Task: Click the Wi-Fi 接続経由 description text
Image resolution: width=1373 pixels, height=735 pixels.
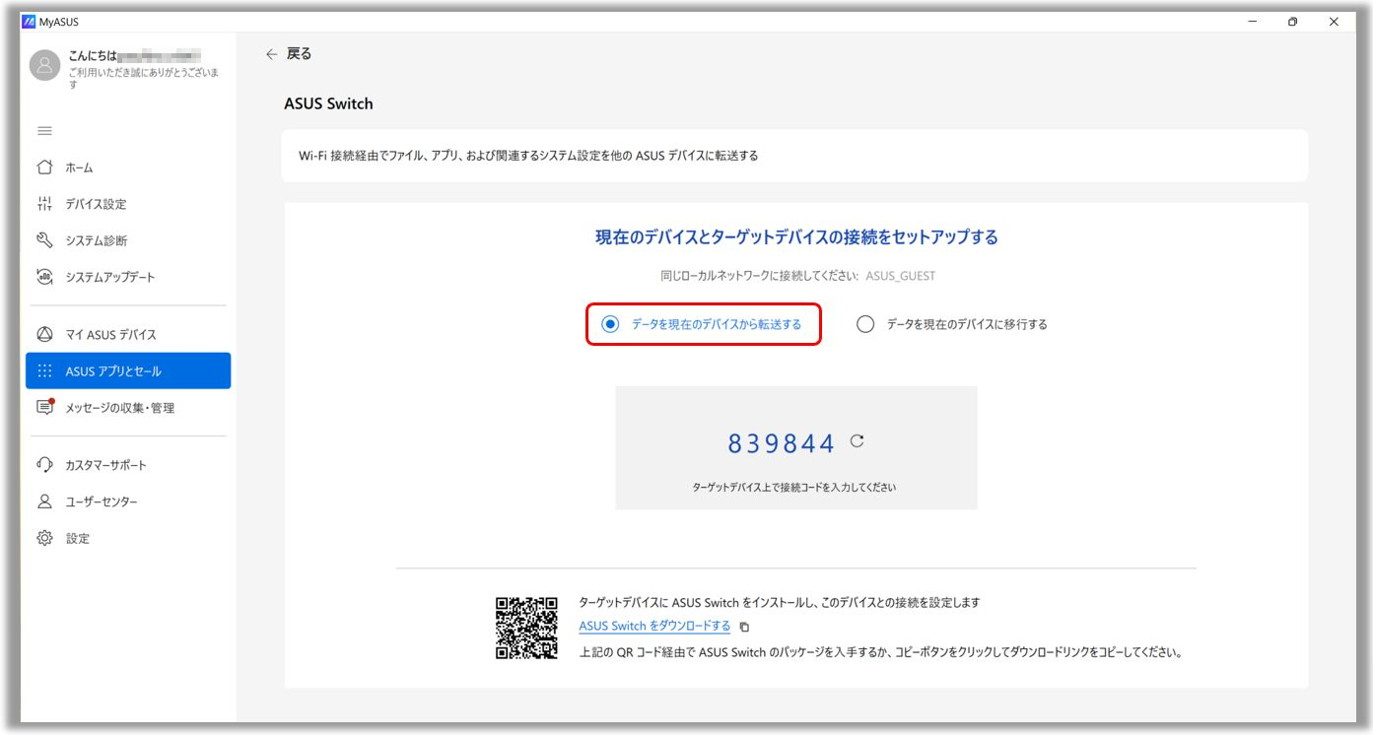Action: click(x=528, y=156)
